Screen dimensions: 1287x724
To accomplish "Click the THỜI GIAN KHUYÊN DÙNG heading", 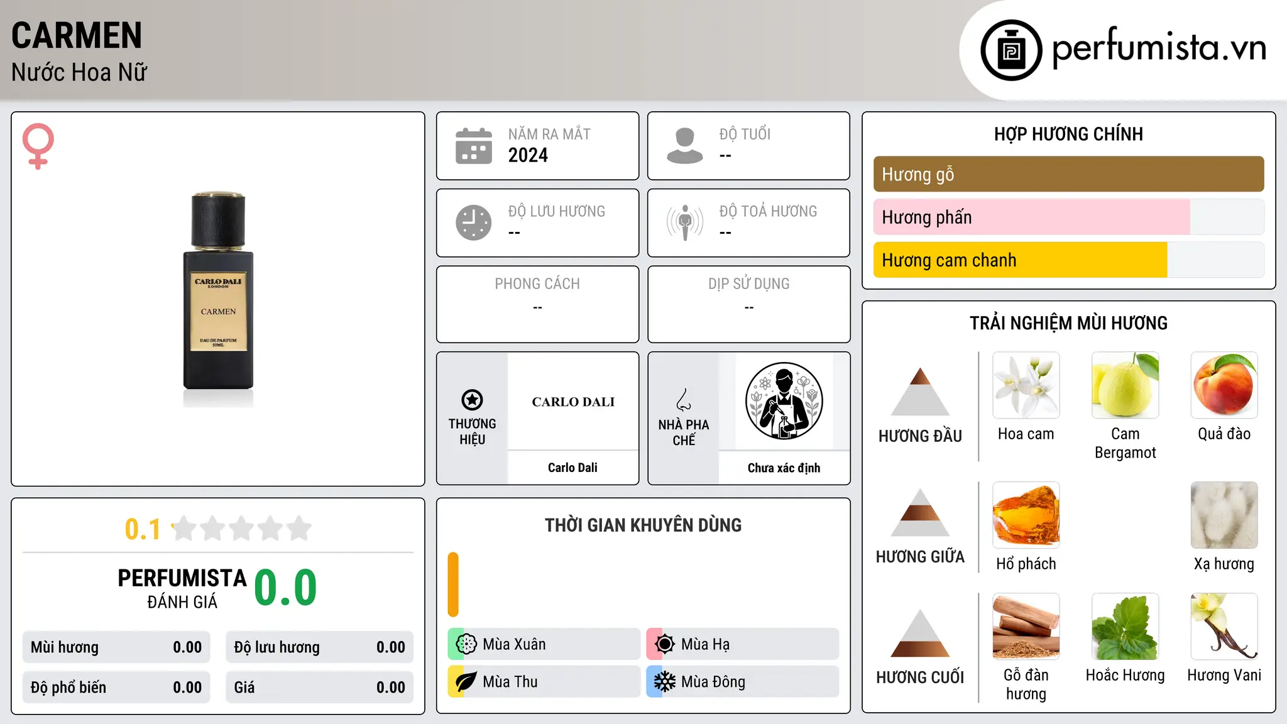I will click(643, 525).
